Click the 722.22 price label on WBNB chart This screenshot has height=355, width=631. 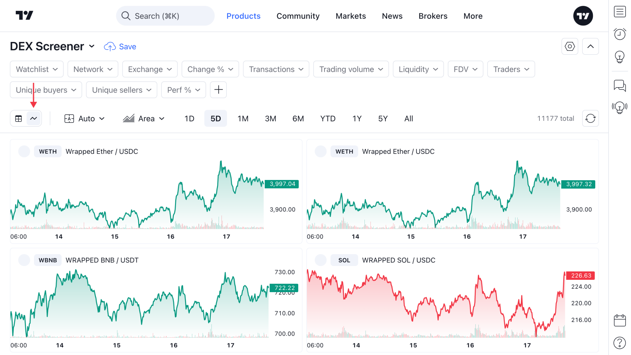click(284, 288)
